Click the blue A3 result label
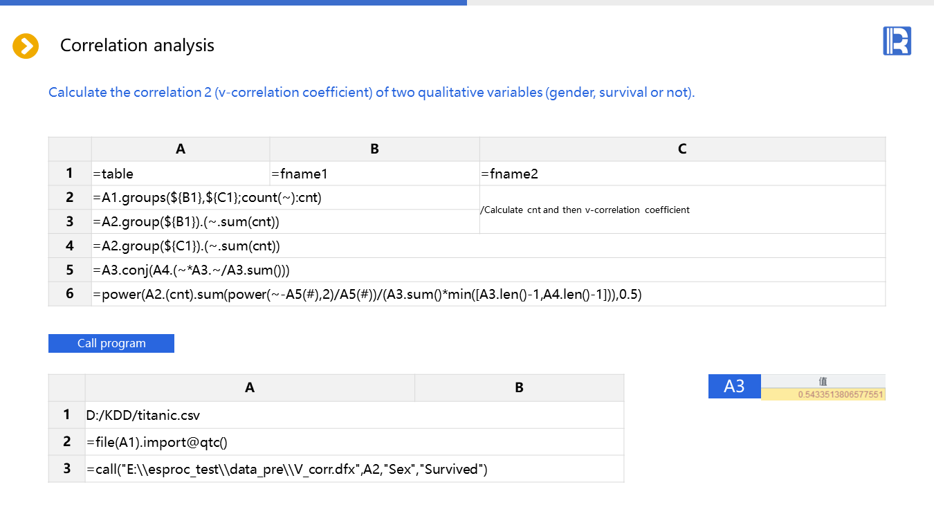 pos(734,386)
